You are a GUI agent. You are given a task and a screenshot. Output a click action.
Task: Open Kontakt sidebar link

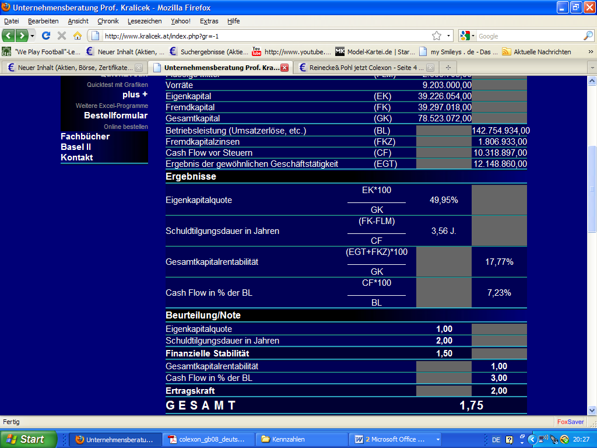(76, 157)
